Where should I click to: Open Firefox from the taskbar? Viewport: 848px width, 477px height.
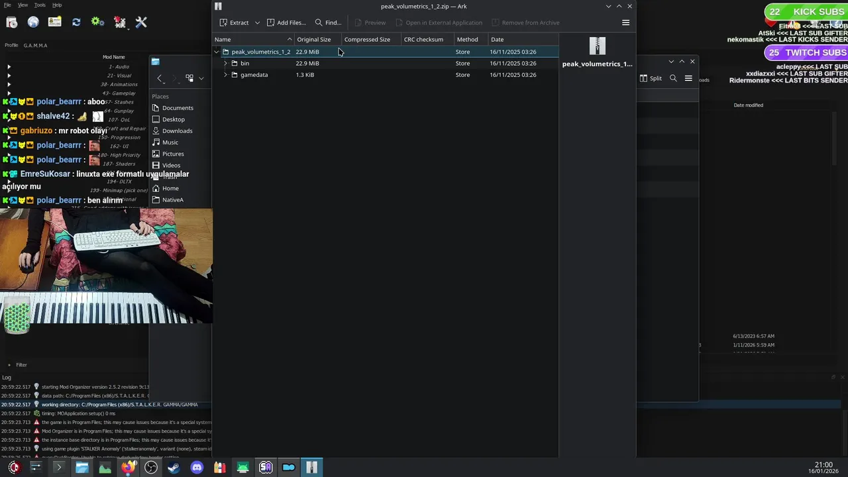tap(128, 467)
